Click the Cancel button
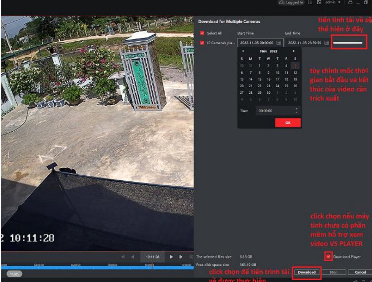Screen dimensions: 372x282 click(360, 272)
